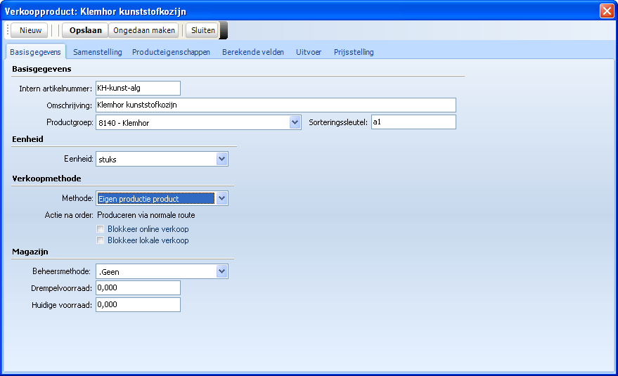The width and height of the screenshot is (618, 376).
Task: Open the Prijsstelling tab
Action: click(354, 52)
